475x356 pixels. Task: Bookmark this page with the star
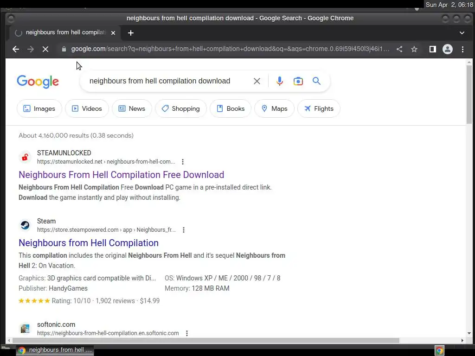[414, 49]
